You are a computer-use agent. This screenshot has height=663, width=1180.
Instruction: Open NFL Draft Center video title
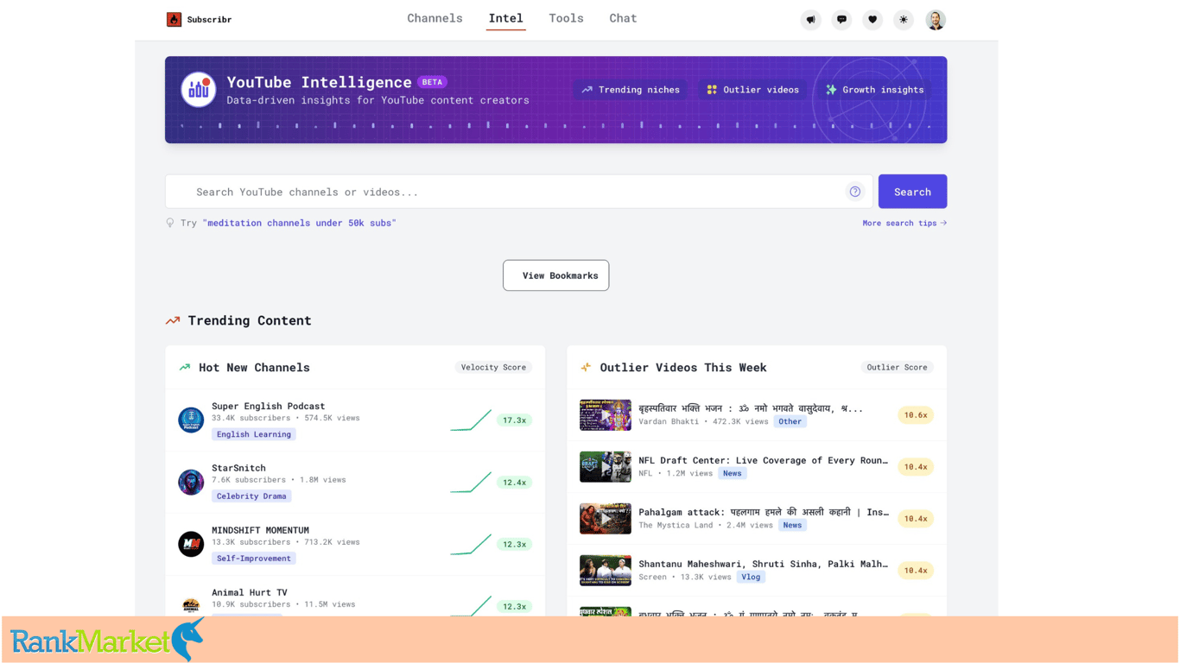point(764,460)
